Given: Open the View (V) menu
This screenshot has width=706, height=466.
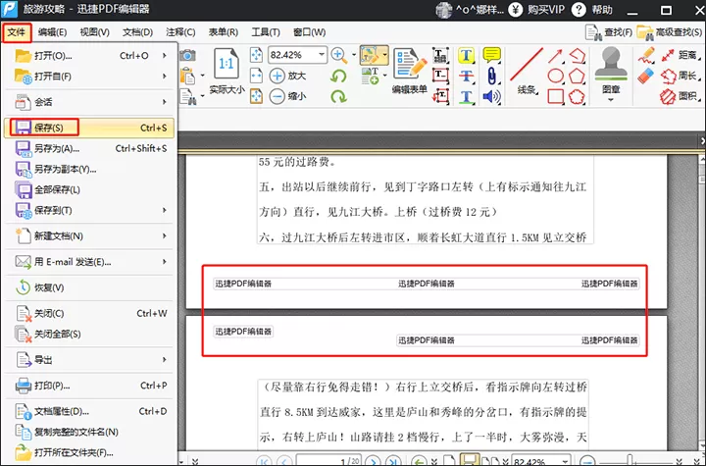Looking at the screenshot, I should (94, 32).
